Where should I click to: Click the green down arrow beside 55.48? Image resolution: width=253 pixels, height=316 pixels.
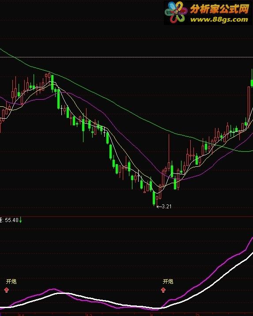(x=20, y=220)
